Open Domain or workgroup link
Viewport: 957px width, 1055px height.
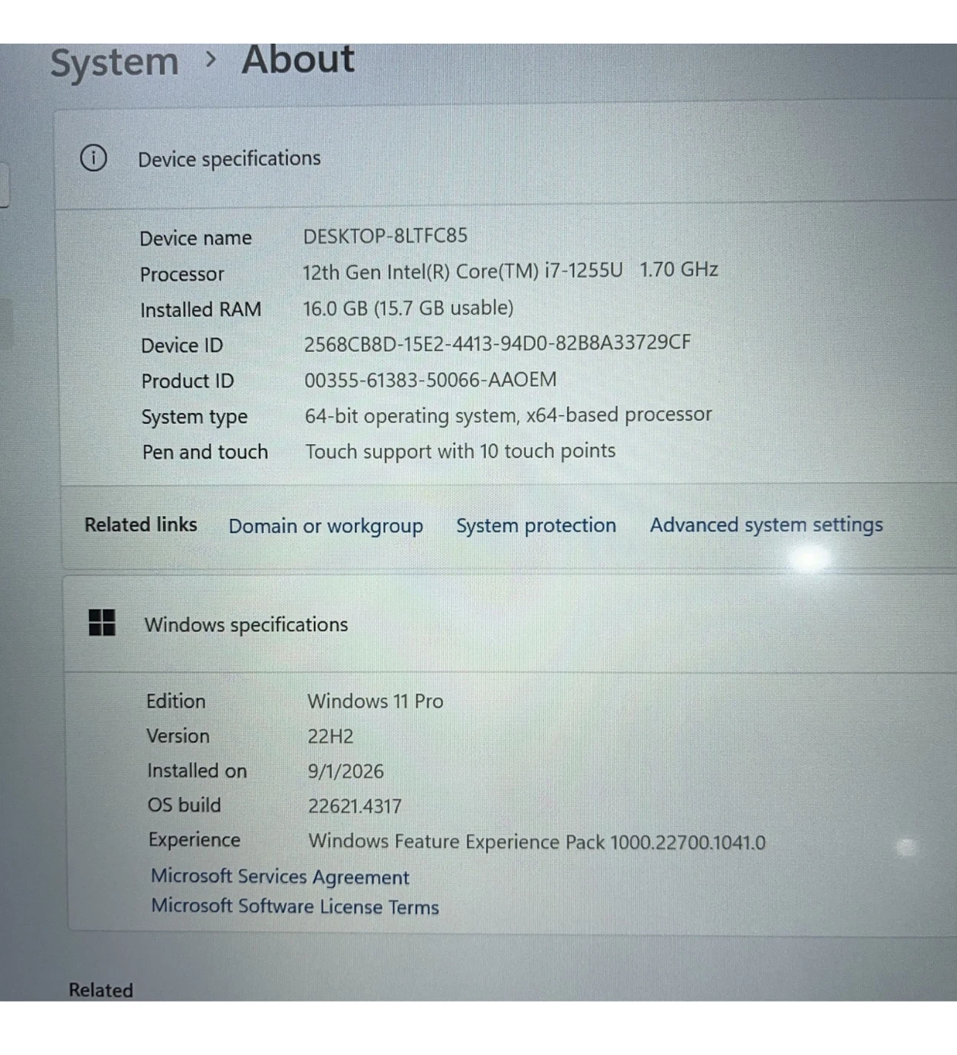tap(326, 526)
